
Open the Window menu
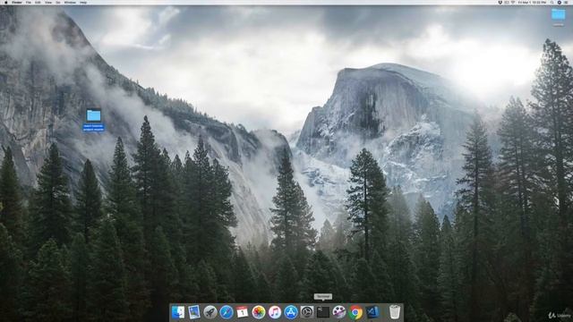pos(70,2)
